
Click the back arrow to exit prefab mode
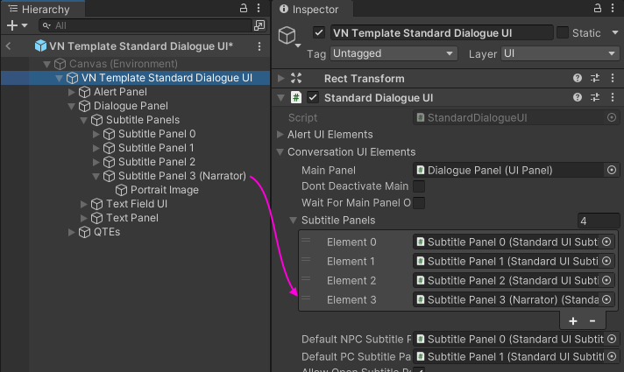point(9,46)
